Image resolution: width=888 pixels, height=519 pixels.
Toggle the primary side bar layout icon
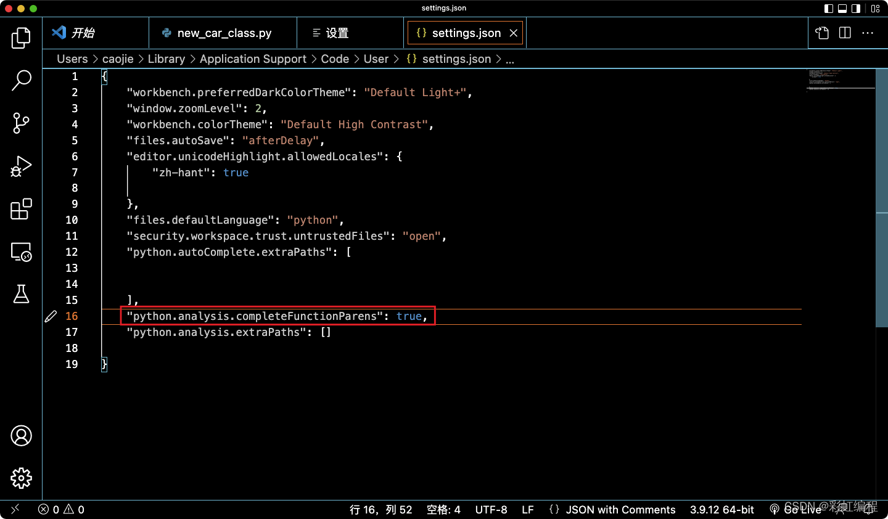point(828,9)
